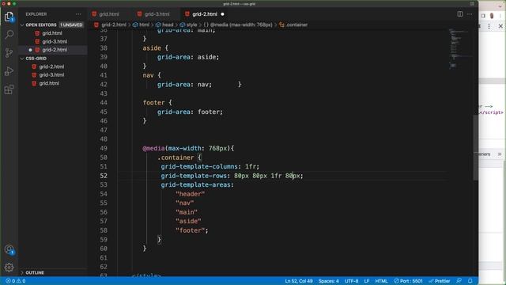This screenshot has height=285, width=506.
Task: Click line number 52 in gutter
Action: point(104,176)
